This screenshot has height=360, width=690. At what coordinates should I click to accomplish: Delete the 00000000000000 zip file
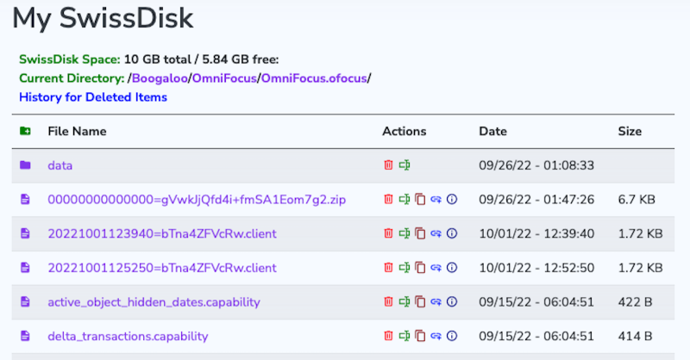[x=388, y=200]
